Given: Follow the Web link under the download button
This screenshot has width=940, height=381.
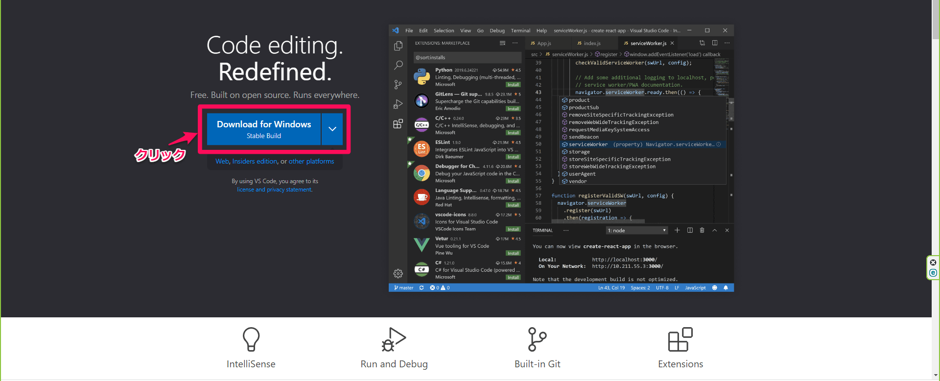Looking at the screenshot, I should tap(222, 161).
